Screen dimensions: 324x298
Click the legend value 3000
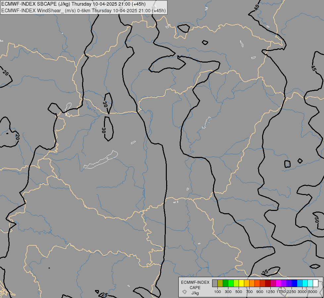point(302,292)
